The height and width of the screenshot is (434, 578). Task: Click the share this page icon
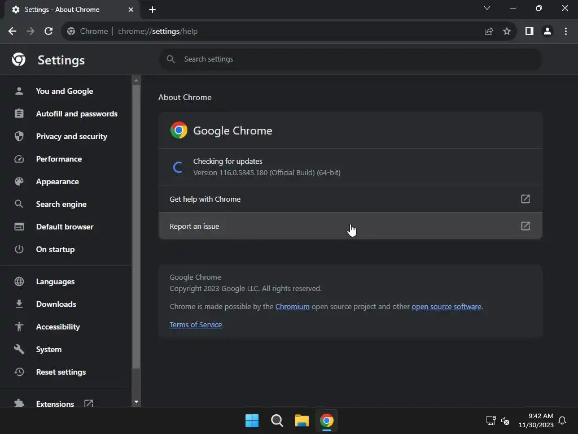[488, 32]
